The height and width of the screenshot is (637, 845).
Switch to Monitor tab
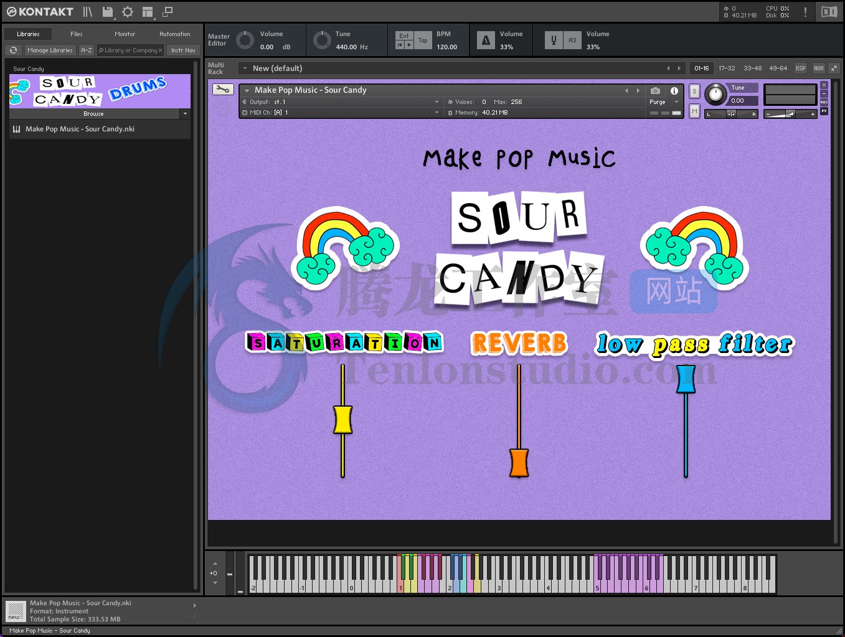pos(125,34)
